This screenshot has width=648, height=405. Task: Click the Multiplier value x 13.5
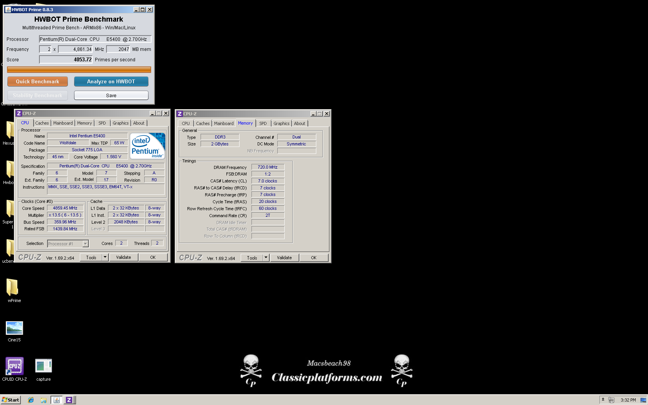65,215
